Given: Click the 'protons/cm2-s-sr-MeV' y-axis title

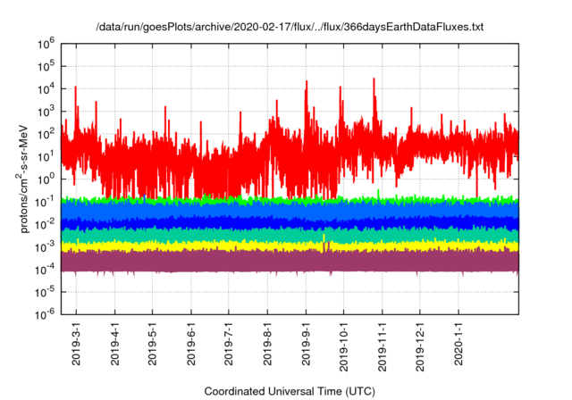Looking at the screenshot, I should point(22,179).
